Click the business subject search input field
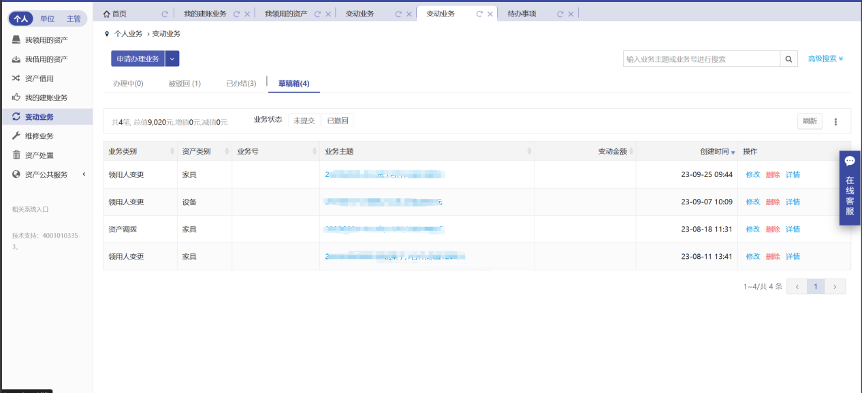The image size is (862, 393). click(701, 59)
